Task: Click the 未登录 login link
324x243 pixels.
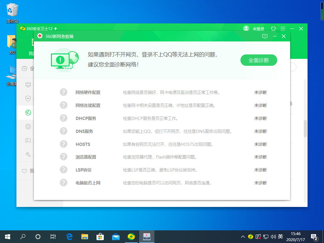Action: pyautogui.click(x=258, y=28)
